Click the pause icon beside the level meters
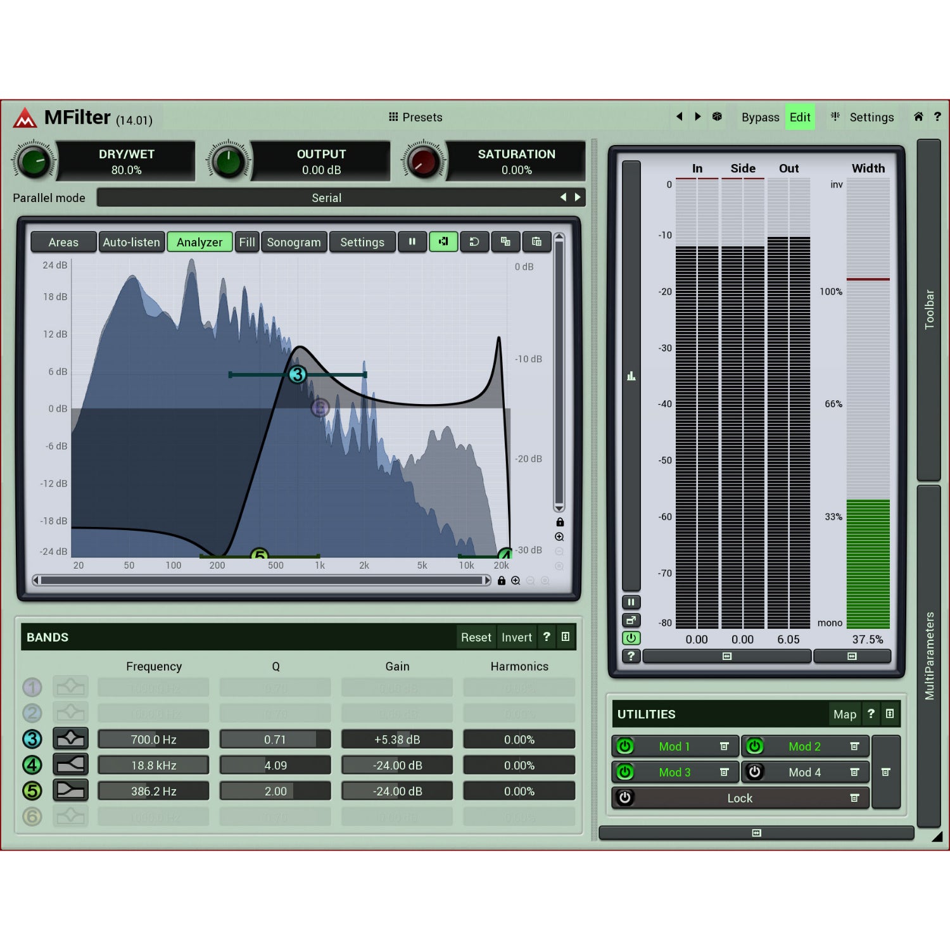The image size is (950, 950). tap(631, 602)
